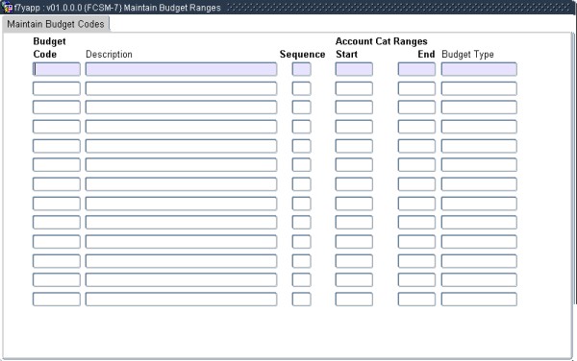The image size is (577, 361).
Task: Click the End column header label
Action: coord(426,55)
